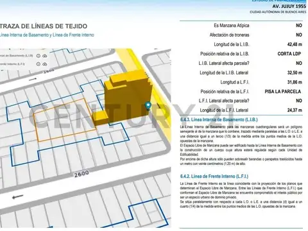Click the '31,86 m' L.F.I. length value

pyautogui.click(x=295, y=82)
